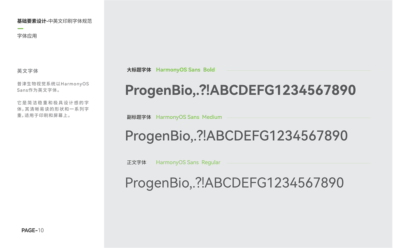393x248 pixels.
Task: Click the 正文字体 label
Action: tap(136, 162)
